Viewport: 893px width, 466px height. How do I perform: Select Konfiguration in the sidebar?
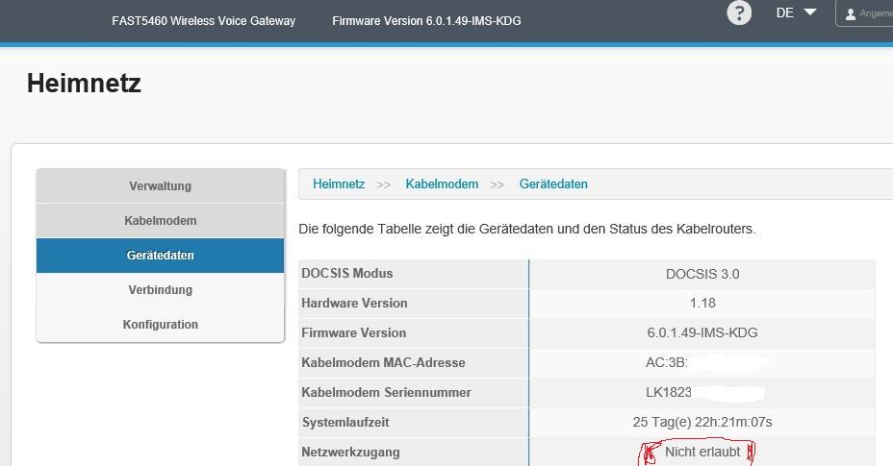pos(160,325)
